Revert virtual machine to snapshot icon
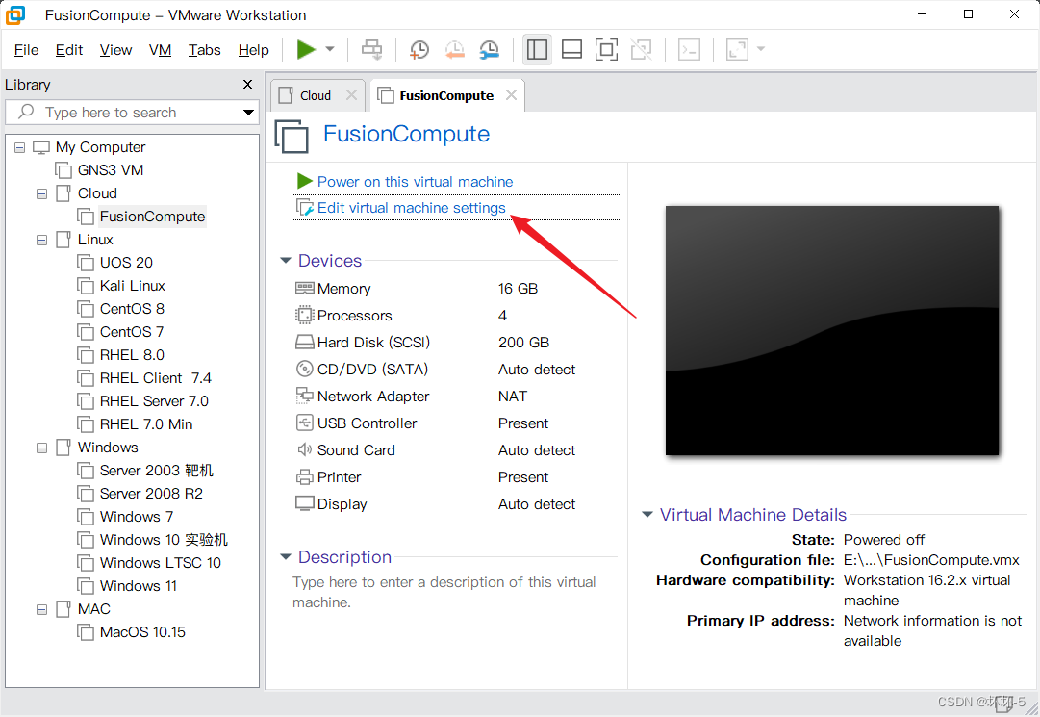 [454, 50]
